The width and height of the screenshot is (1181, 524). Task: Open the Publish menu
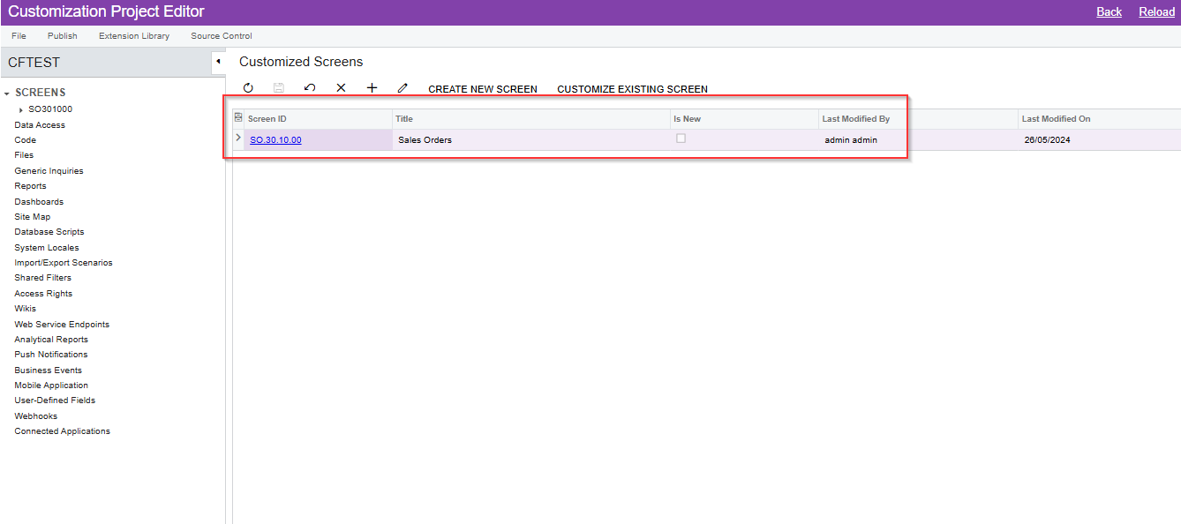click(x=63, y=36)
